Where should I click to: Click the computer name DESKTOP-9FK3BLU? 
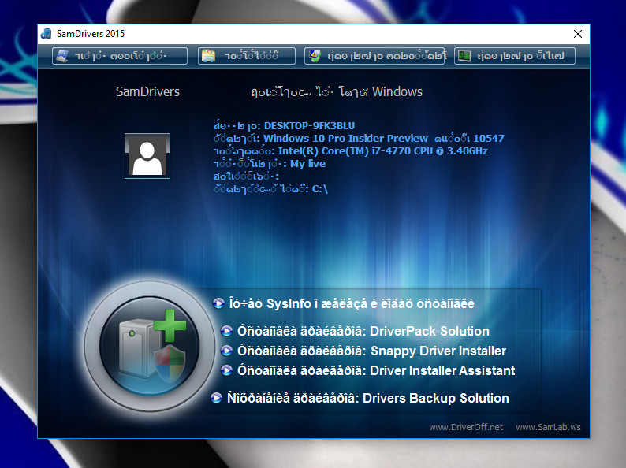(x=309, y=126)
